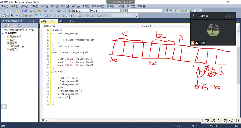The image size is (241, 128).
Task: Click the microphone icon in meeting panel
Action: (193, 16)
